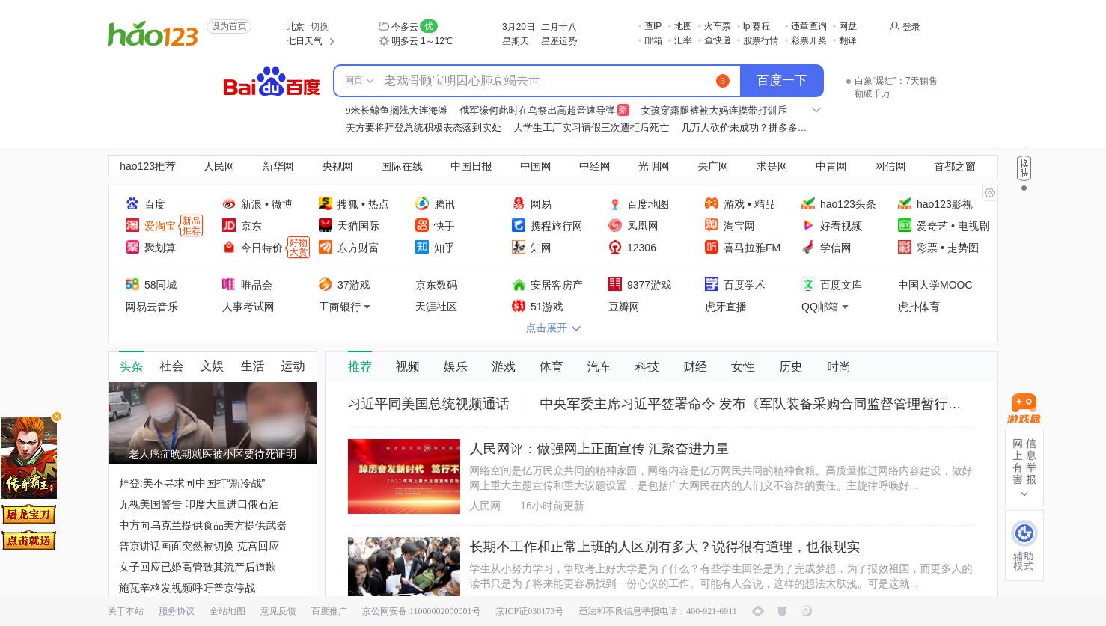
Task: Open the 科技 feed tab
Action: click(647, 366)
